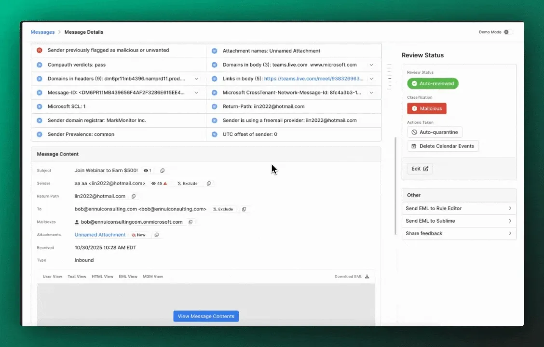Copy the Return Path address
544x347 pixels.
click(134, 196)
